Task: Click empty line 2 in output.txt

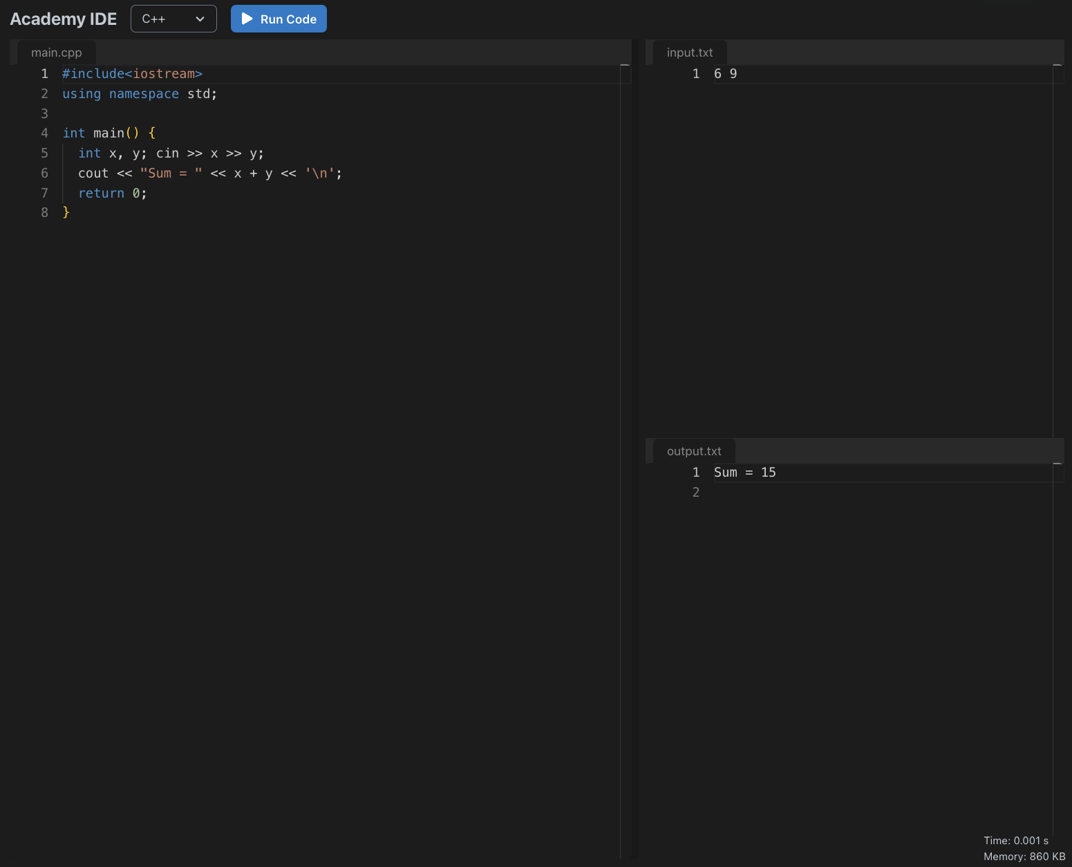Action: click(x=760, y=493)
